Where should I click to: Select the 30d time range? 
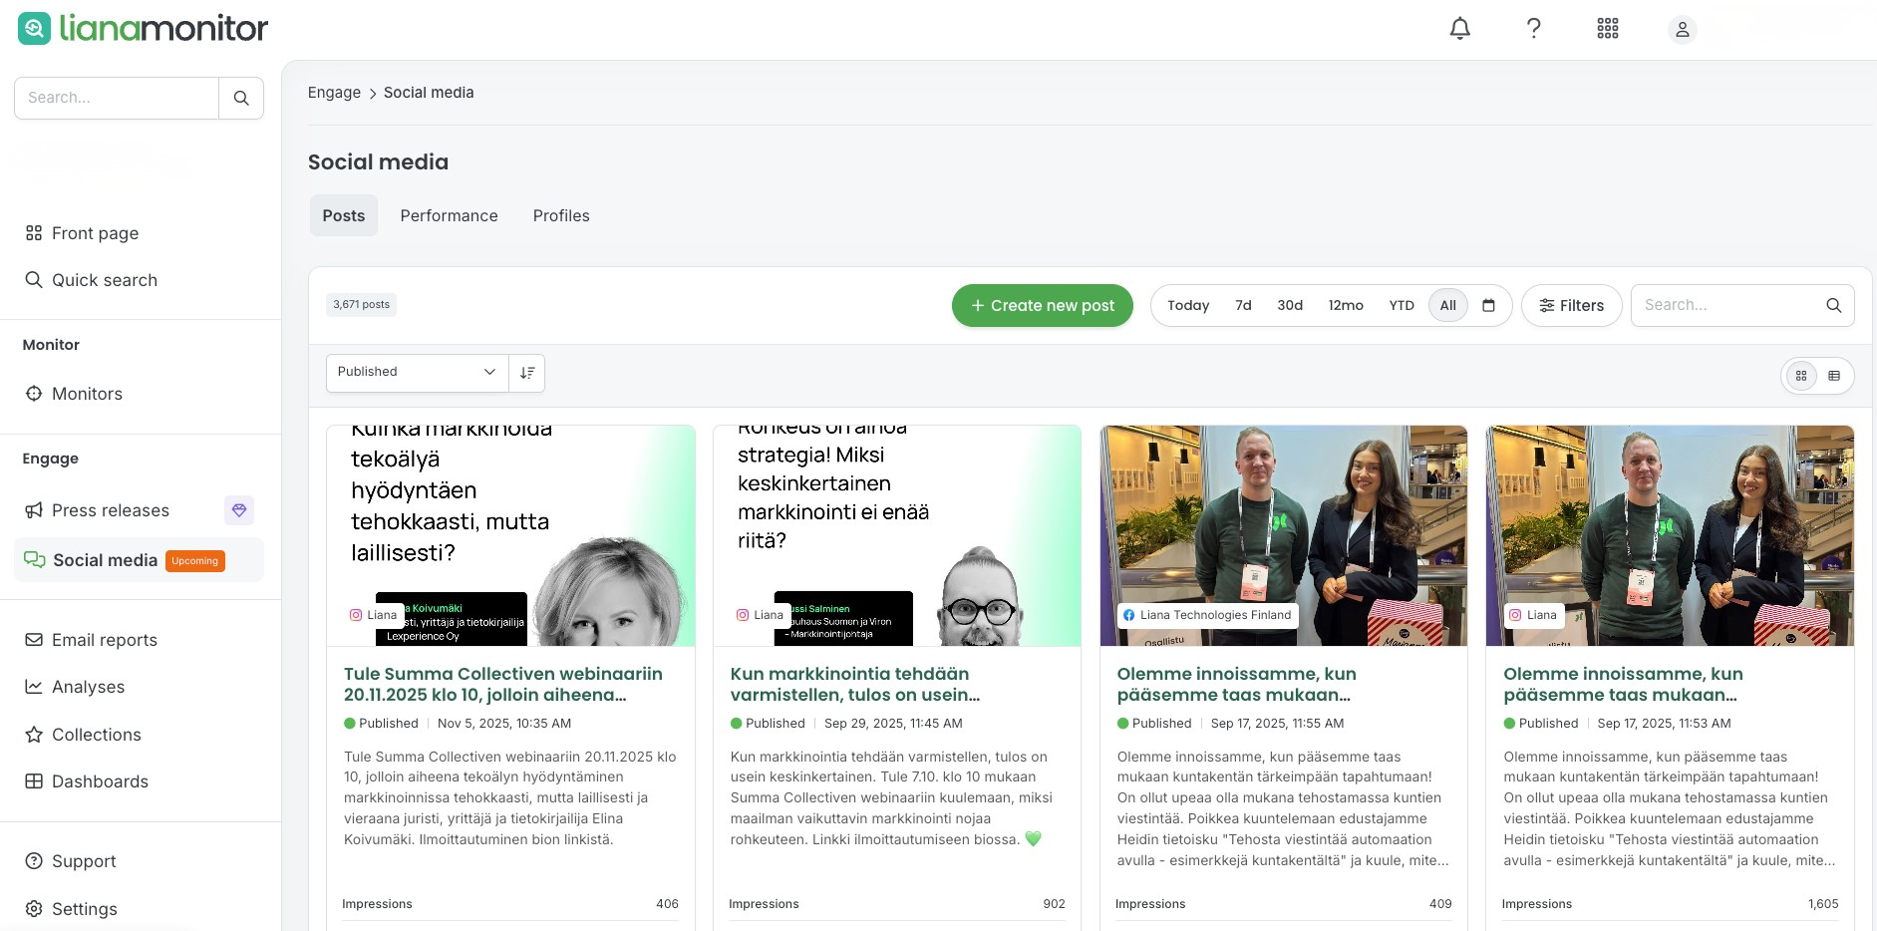tap(1289, 306)
